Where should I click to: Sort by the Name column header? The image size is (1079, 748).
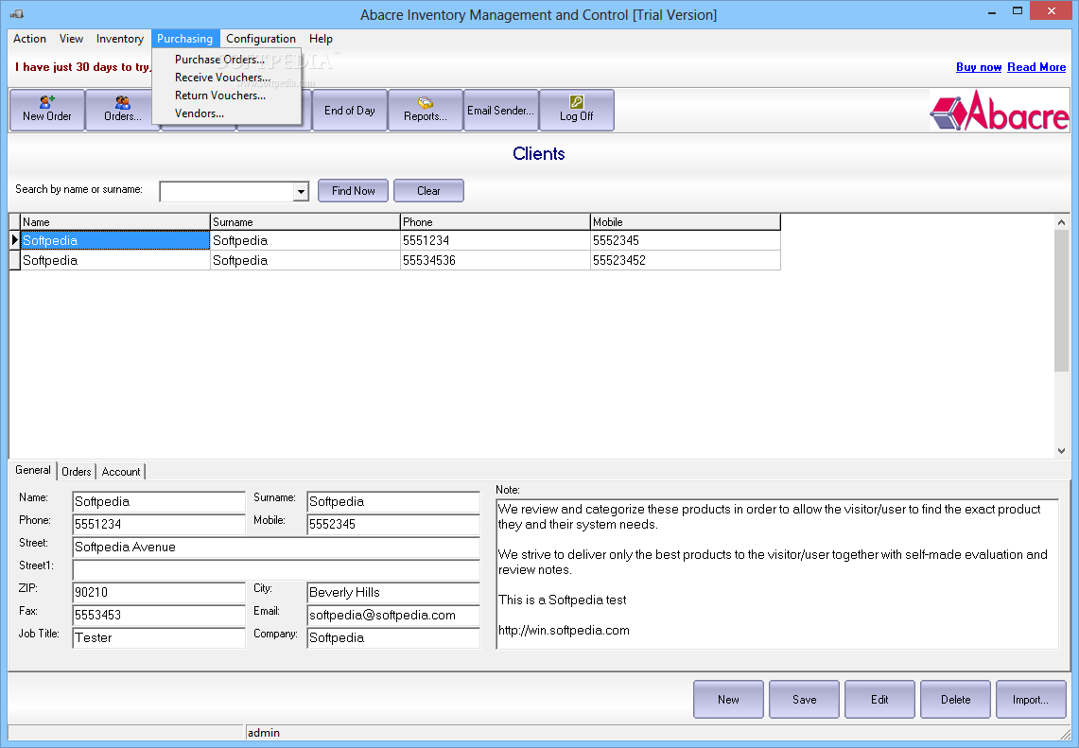pos(115,221)
